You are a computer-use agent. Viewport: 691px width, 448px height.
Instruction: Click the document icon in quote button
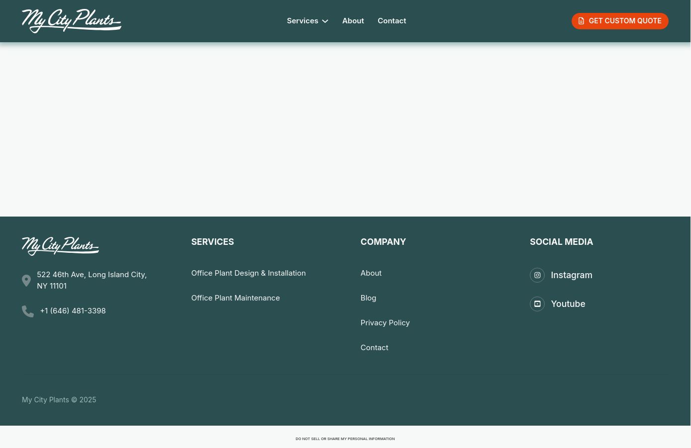(x=581, y=21)
